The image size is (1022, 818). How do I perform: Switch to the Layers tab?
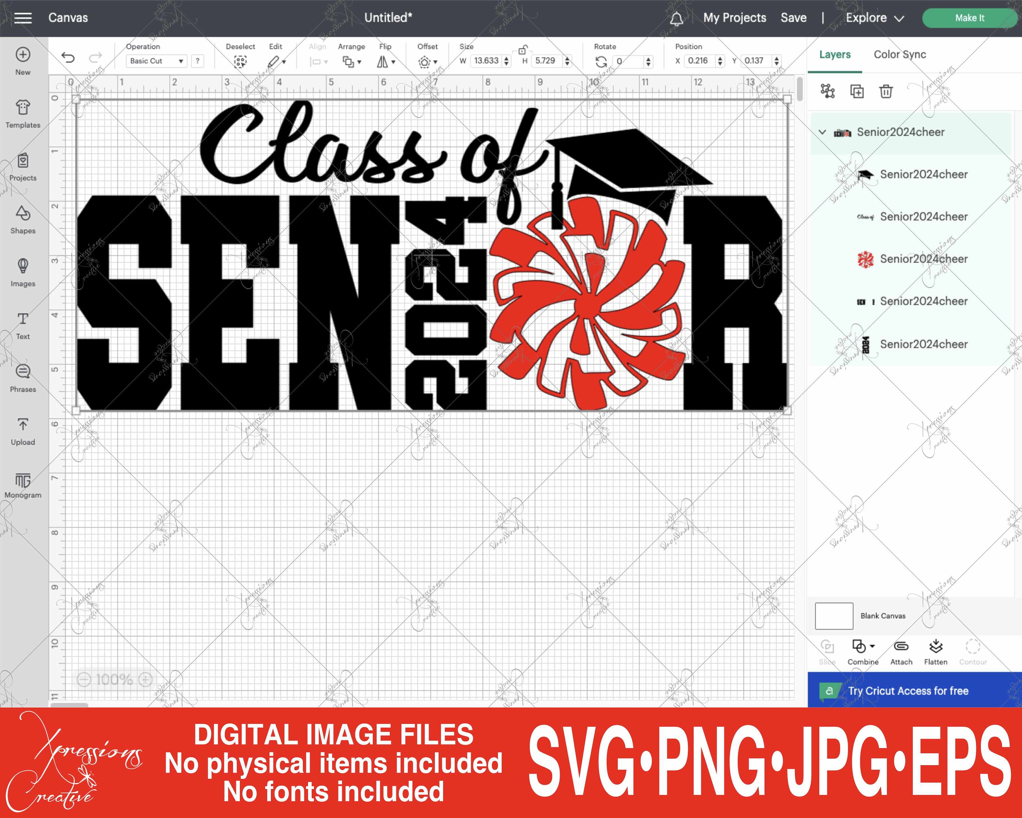click(x=835, y=55)
